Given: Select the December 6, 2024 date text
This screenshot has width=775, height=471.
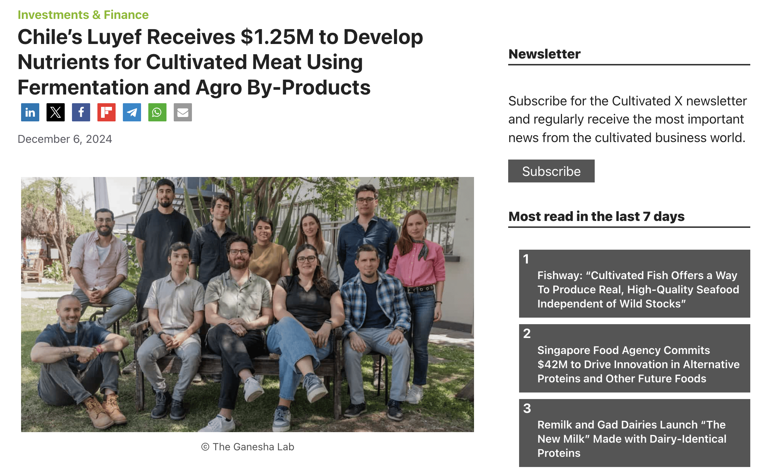Looking at the screenshot, I should [x=65, y=138].
